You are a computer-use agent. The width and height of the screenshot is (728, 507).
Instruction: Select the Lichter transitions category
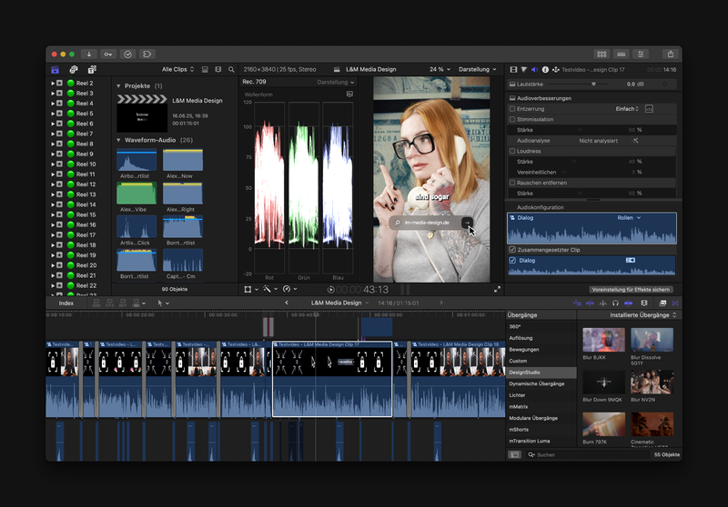[x=518, y=395]
